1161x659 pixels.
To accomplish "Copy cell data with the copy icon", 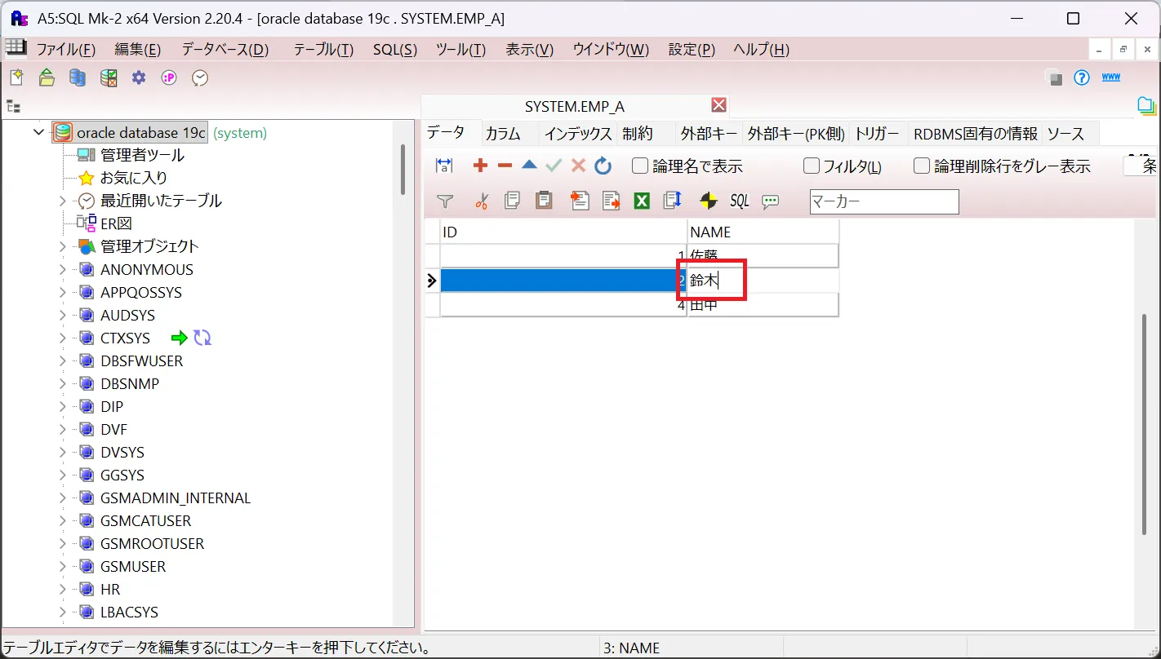I will 512,201.
